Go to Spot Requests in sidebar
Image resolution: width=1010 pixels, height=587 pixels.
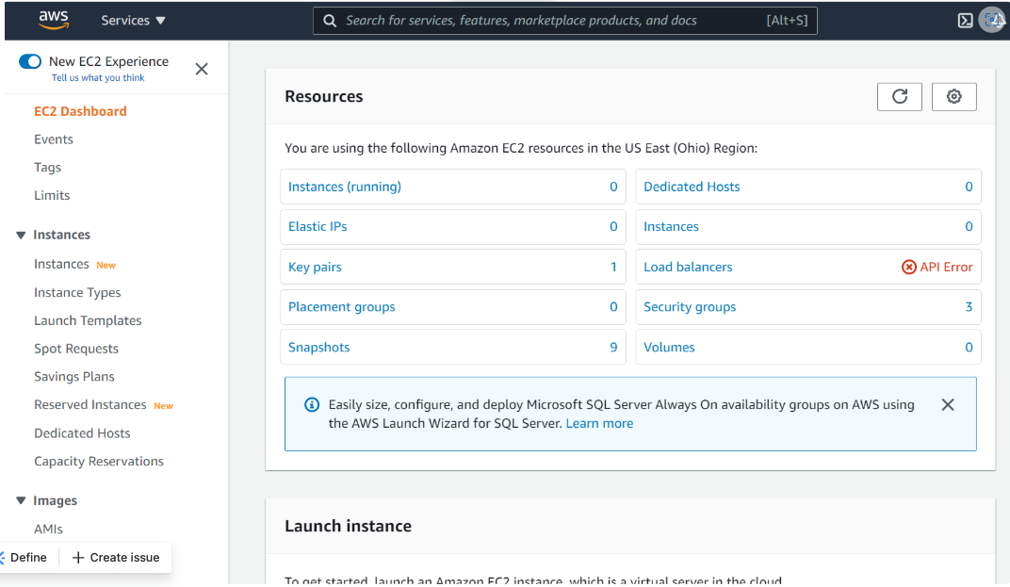[x=76, y=349]
